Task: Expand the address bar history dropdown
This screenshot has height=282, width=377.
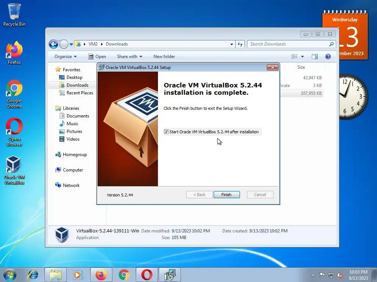Action: (232, 44)
